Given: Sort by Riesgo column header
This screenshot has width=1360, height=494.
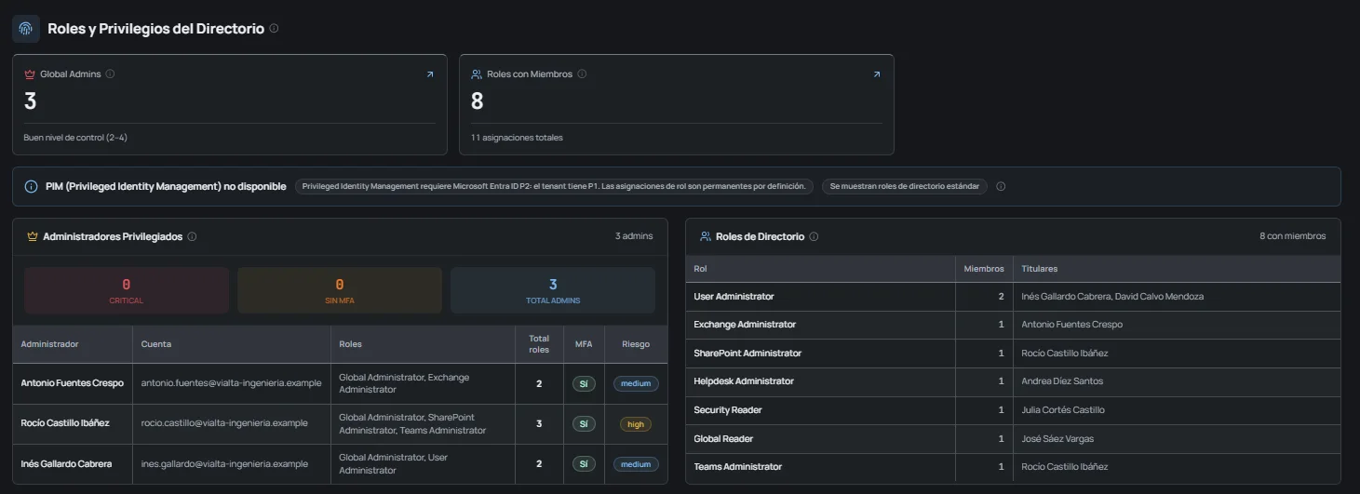Looking at the screenshot, I should point(636,344).
